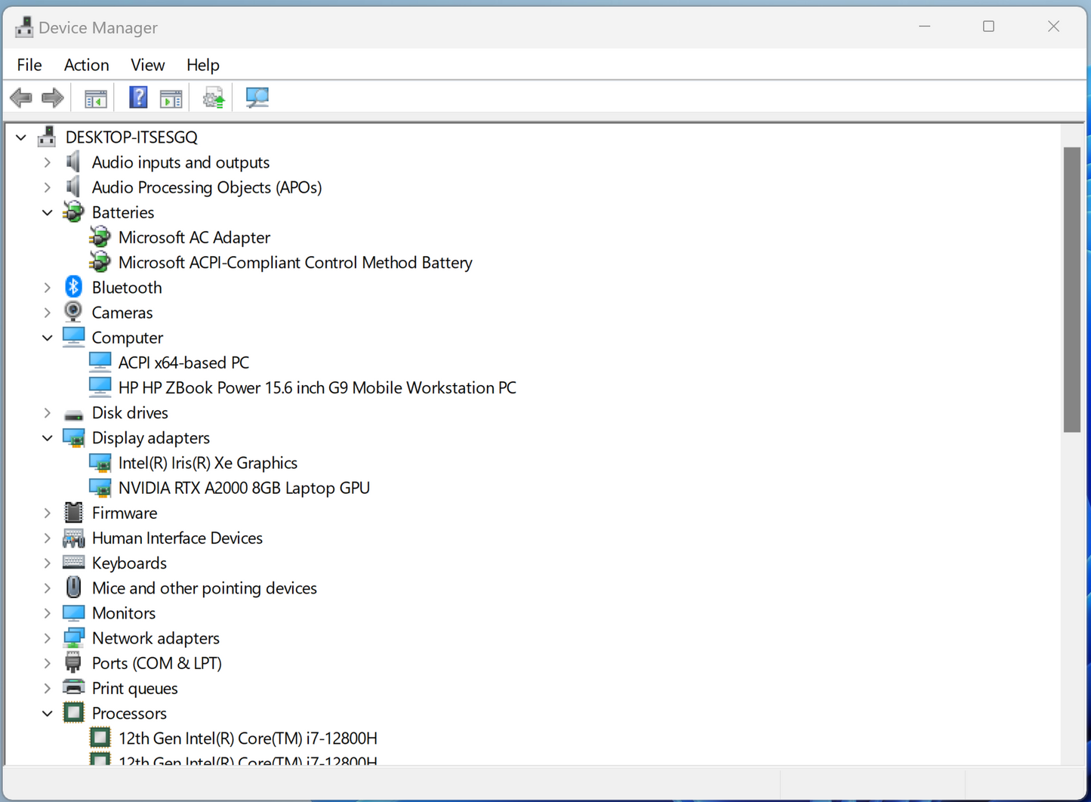
Task: Collapse the Processors category
Action: (x=48, y=713)
